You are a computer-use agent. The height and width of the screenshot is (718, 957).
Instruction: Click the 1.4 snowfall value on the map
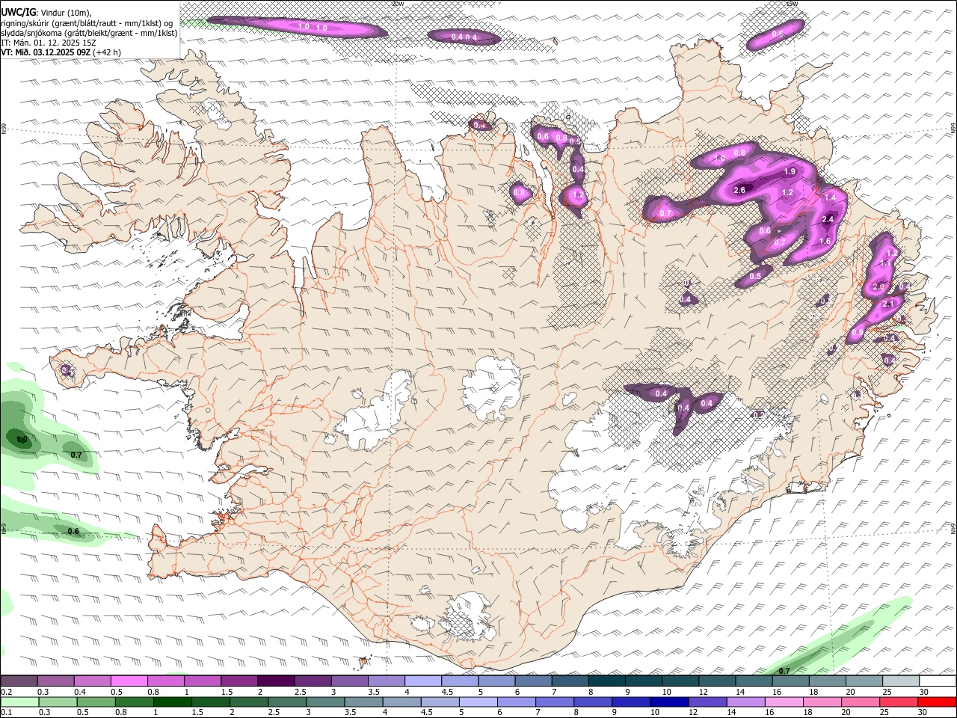tap(829, 198)
